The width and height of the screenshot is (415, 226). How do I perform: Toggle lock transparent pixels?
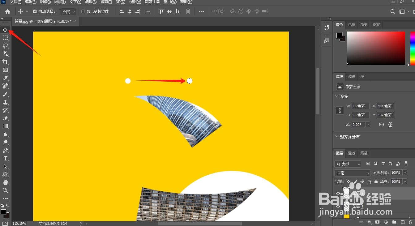point(349,182)
